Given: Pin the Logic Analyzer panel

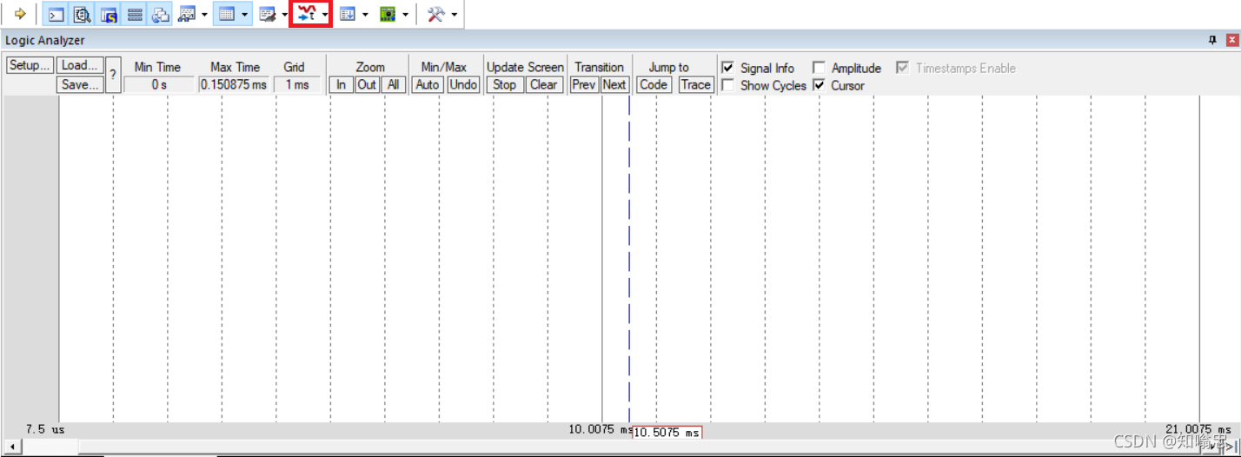Looking at the screenshot, I should click(x=1213, y=40).
